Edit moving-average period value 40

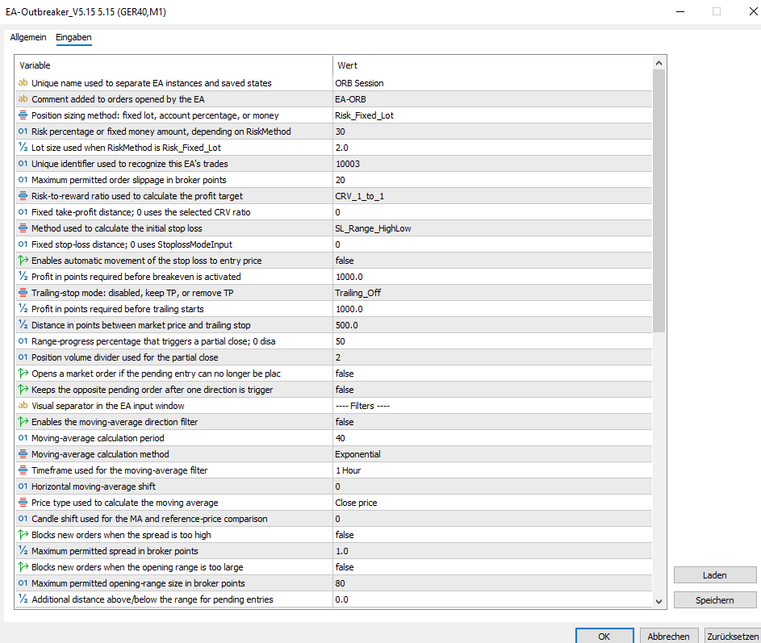pos(492,438)
